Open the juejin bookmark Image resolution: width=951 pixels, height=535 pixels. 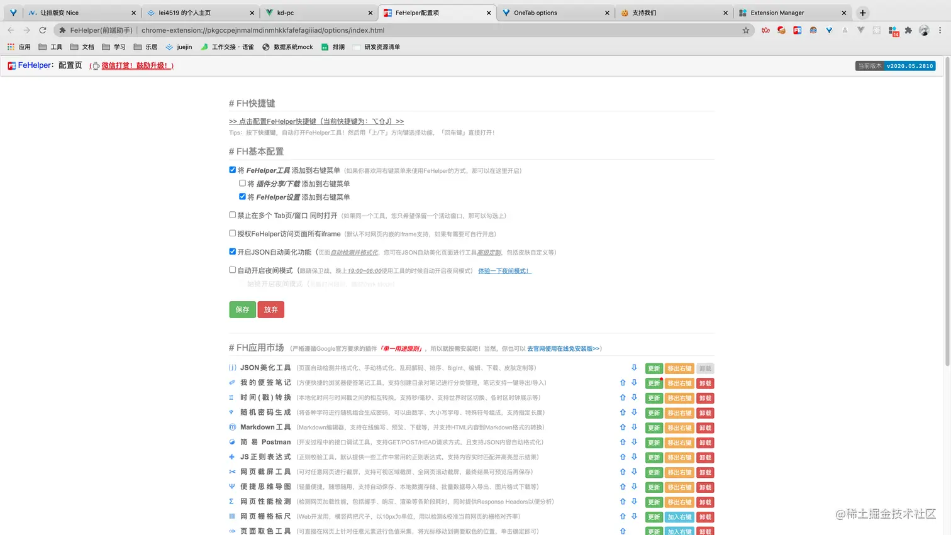click(179, 47)
